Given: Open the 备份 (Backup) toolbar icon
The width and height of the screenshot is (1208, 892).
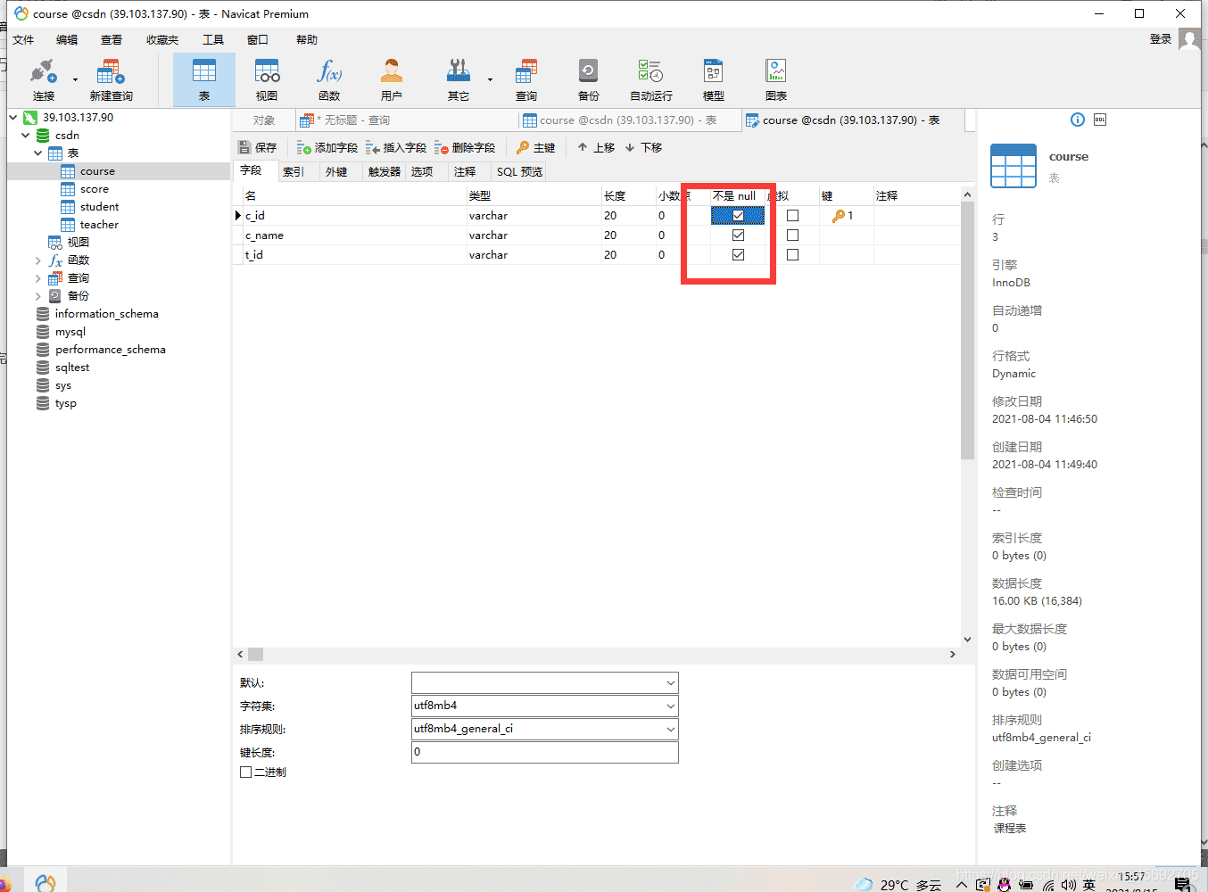Looking at the screenshot, I should 588,78.
